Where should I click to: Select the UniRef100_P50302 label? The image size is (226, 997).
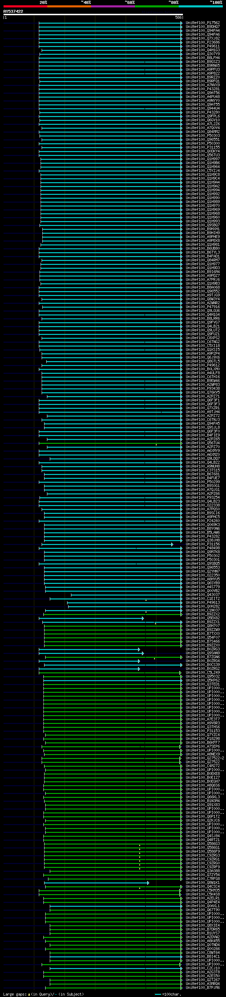click(202, 556)
